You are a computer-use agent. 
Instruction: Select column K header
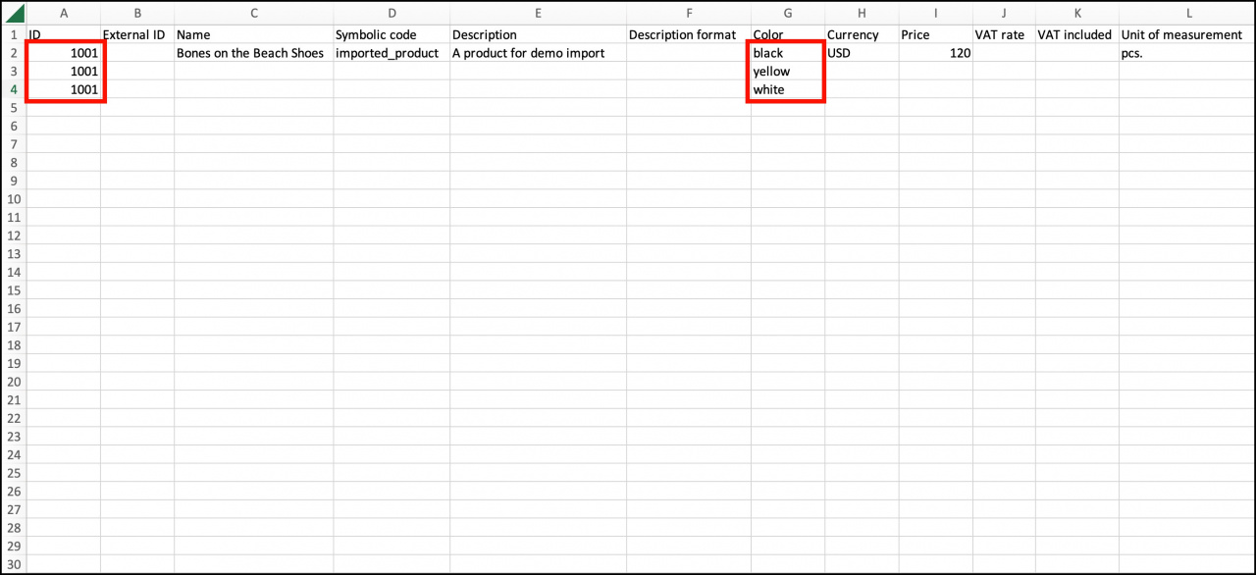pos(1076,14)
